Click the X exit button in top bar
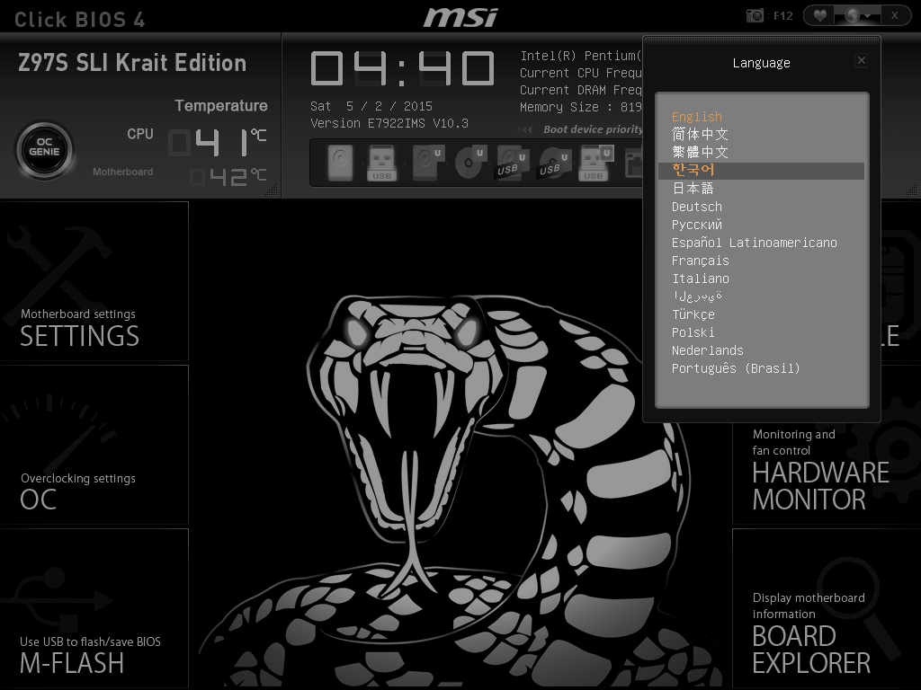Viewport: 921px width, 690px height. tap(895, 16)
